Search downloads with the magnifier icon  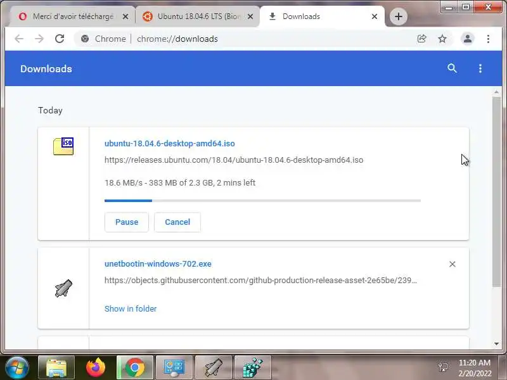click(x=452, y=68)
